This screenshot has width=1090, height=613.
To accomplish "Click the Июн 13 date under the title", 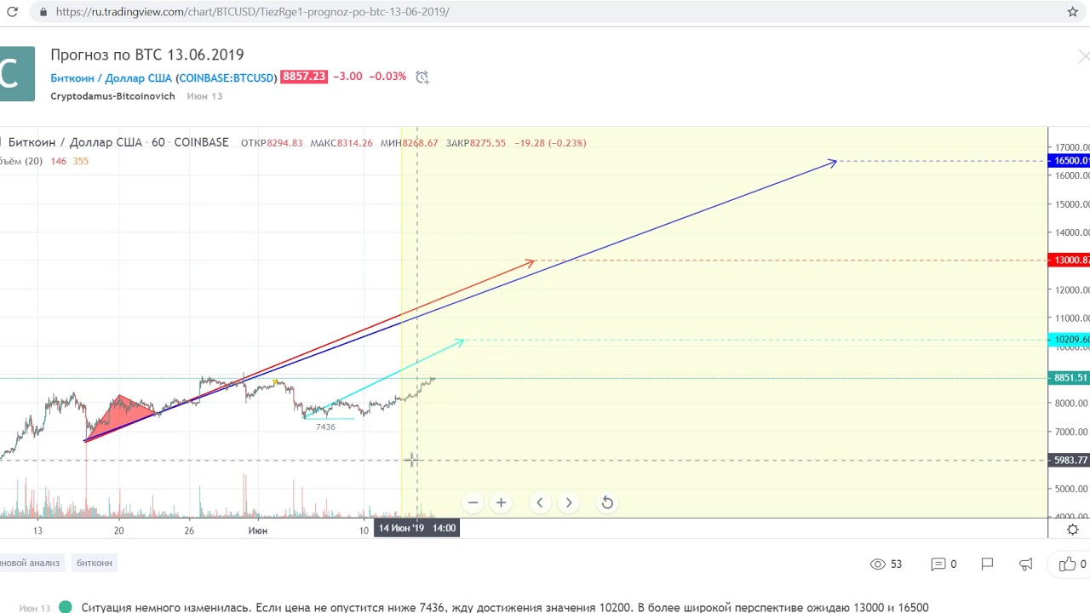I will click(204, 96).
